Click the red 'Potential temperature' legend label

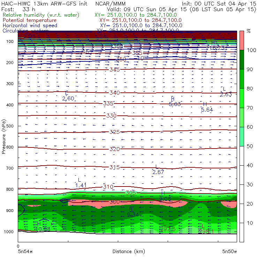tap(30, 20)
